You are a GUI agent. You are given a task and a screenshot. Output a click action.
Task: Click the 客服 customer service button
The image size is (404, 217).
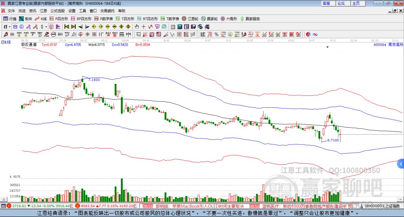pyautogui.click(x=326, y=3)
